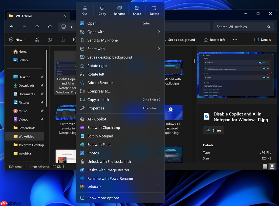The height and width of the screenshot is (206, 279).
Task: Share the selected JPG from the preview pane
Action: (213, 130)
